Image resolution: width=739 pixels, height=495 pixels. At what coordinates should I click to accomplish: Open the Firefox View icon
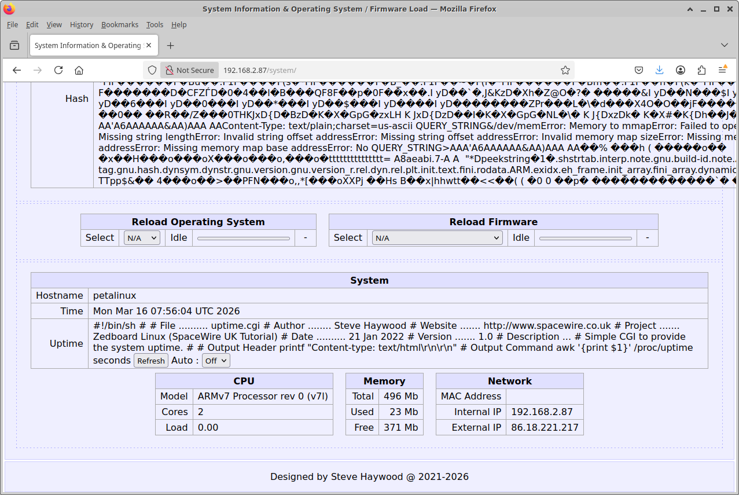pos(14,45)
